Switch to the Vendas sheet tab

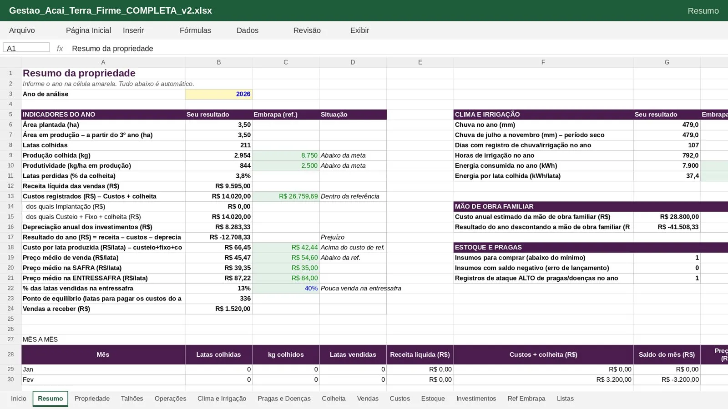pyautogui.click(x=368, y=399)
